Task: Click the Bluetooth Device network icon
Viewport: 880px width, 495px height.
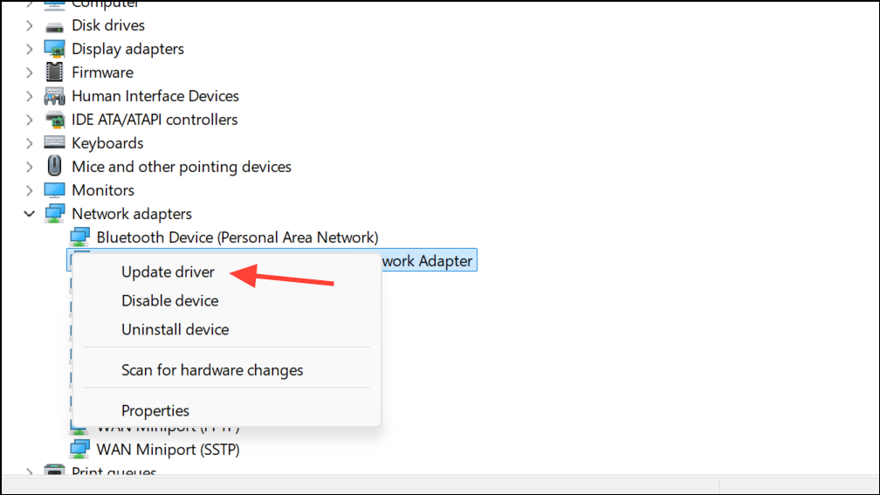Action: pos(79,237)
